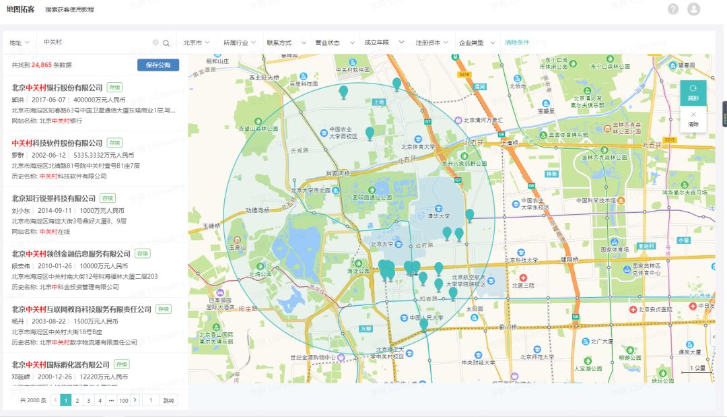Image resolution: width=727 pixels, height=417 pixels.
Task: Open the 地址 search type dropdown
Action: click(20, 42)
